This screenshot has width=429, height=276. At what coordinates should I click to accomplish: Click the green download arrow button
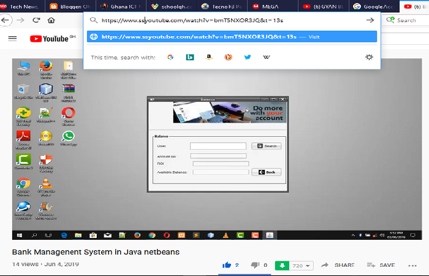(283, 266)
